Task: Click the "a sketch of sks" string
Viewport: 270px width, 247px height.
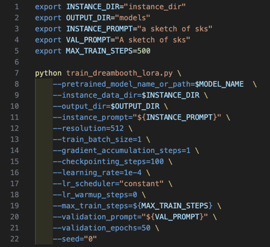Action: point(175,29)
